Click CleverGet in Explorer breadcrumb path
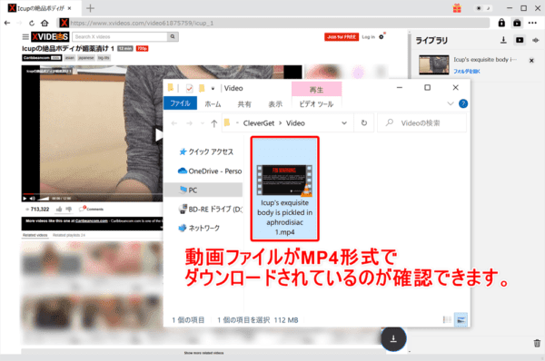 (259, 123)
